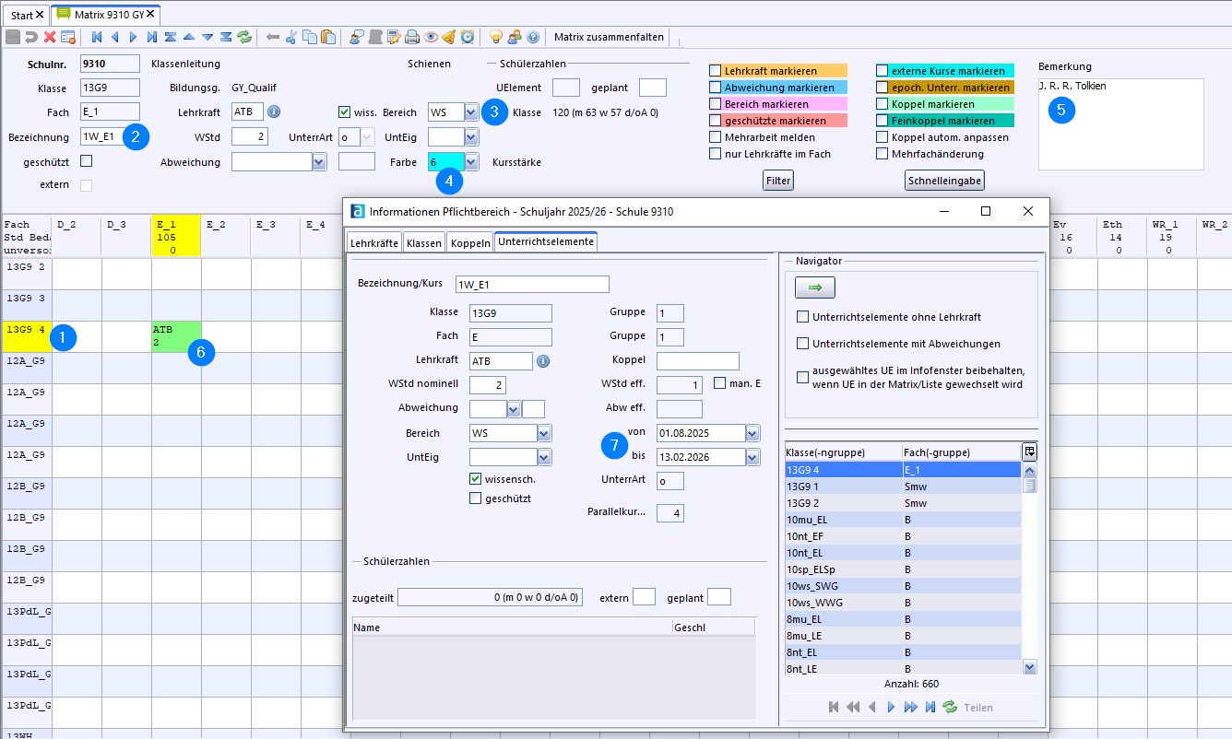
Task: Click the grey left arrow back icon
Action: [x=273, y=37]
